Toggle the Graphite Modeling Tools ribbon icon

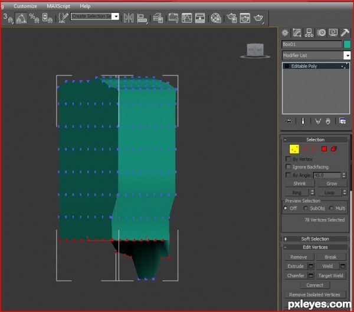[x=173, y=18]
